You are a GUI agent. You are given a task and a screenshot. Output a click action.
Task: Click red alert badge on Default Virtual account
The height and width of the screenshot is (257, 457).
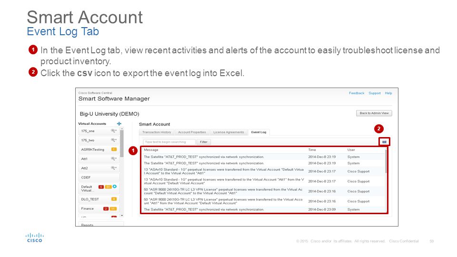(x=101, y=187)
